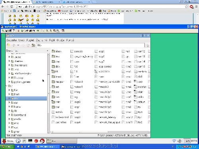
Task: Select the ram12 file
Action: point(140,51)
